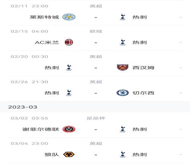Open the 狼队 team link

[x=52, y=154]
